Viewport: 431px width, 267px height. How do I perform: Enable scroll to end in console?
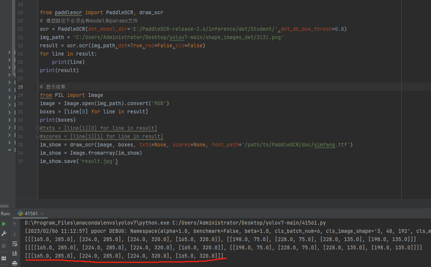14,253
